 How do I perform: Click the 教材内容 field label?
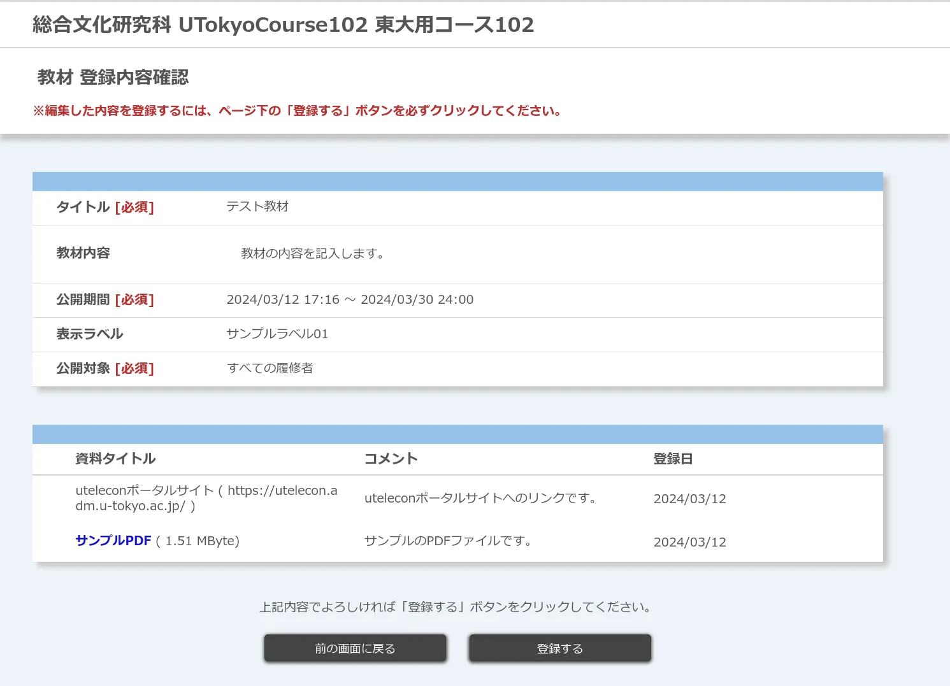(x=83, y=253)
